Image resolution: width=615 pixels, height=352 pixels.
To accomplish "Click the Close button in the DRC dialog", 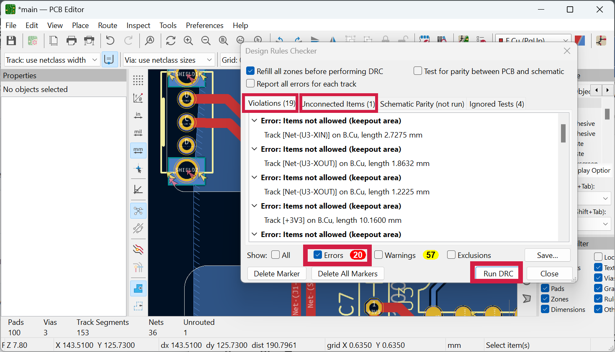I will pos(549,273).
